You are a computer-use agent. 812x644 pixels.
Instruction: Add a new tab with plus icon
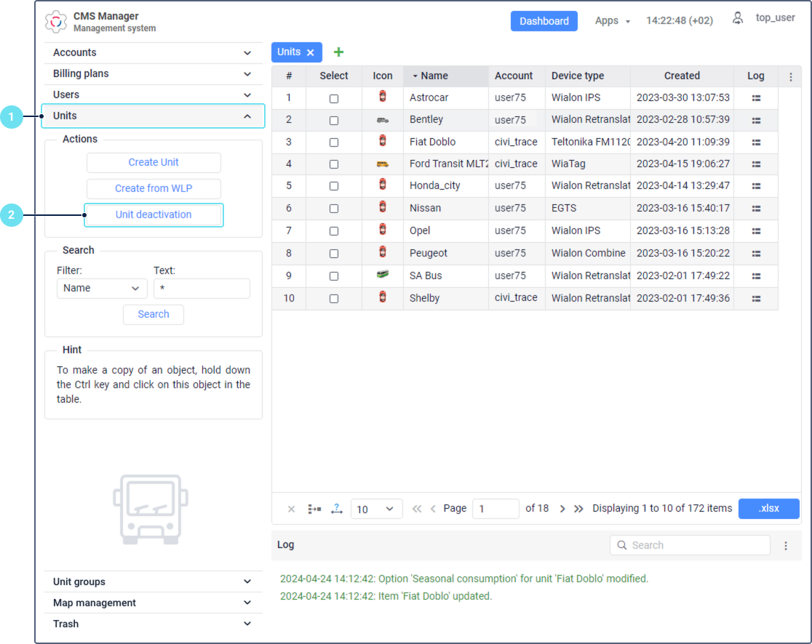[338, 52]
